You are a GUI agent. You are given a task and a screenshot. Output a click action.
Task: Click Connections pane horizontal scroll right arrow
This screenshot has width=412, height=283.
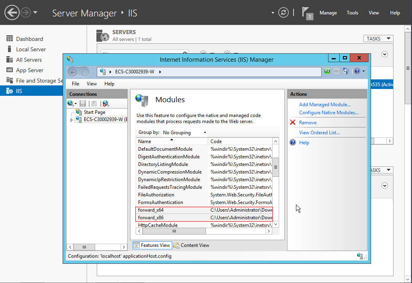124,247
